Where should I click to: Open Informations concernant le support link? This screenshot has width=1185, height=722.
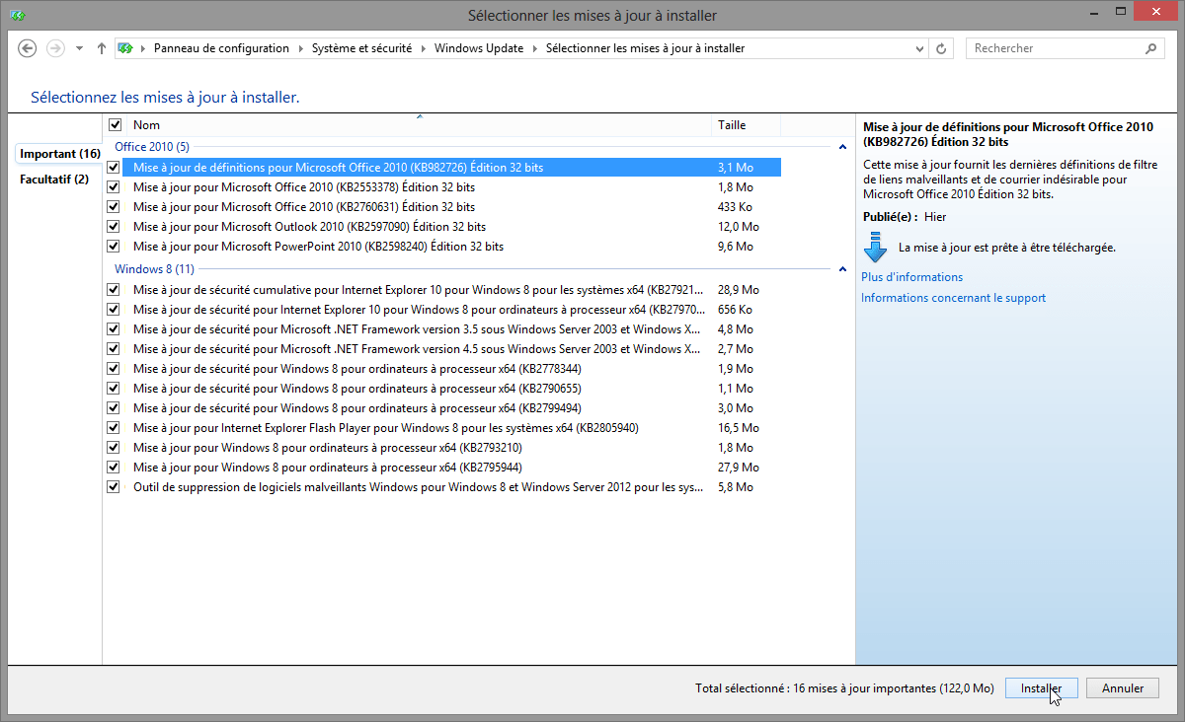[x=953, y=298]
